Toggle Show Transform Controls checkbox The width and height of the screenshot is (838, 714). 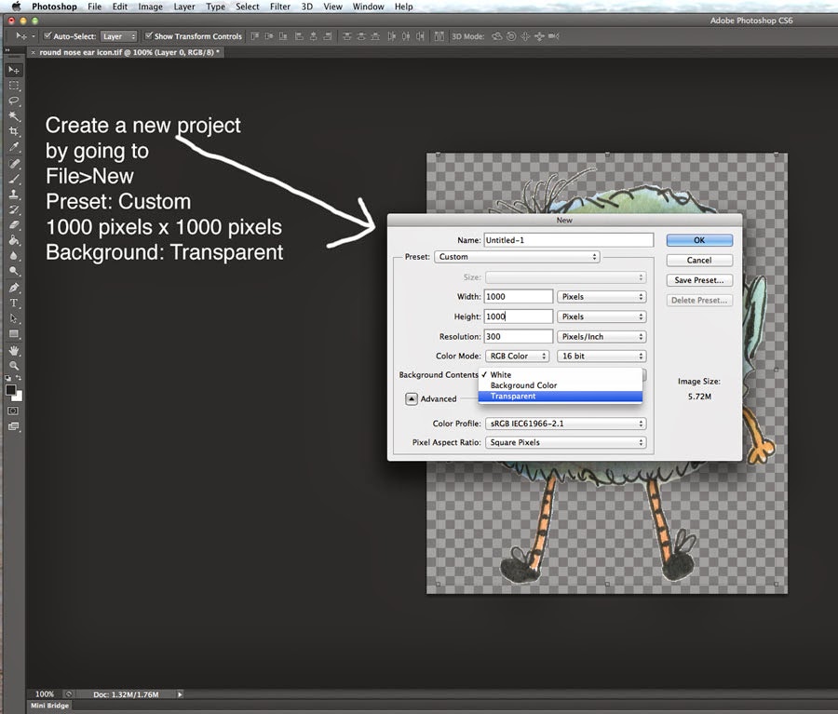coord(149,35)
